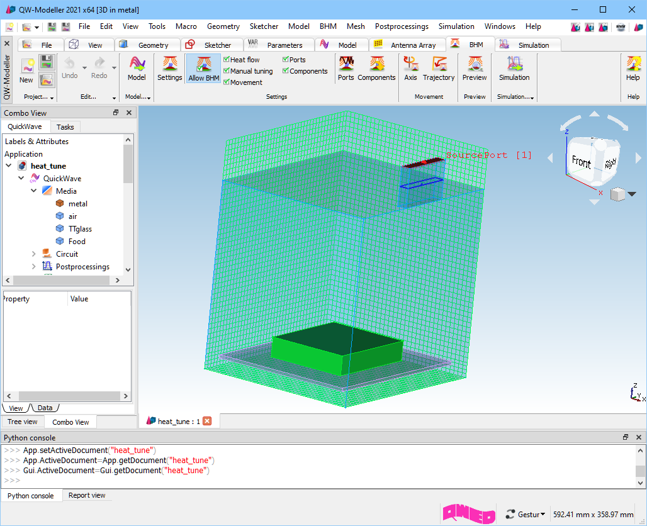647x526 pixels.
Task: Click the Redo button in the ribbon
Action: point(99,68)
